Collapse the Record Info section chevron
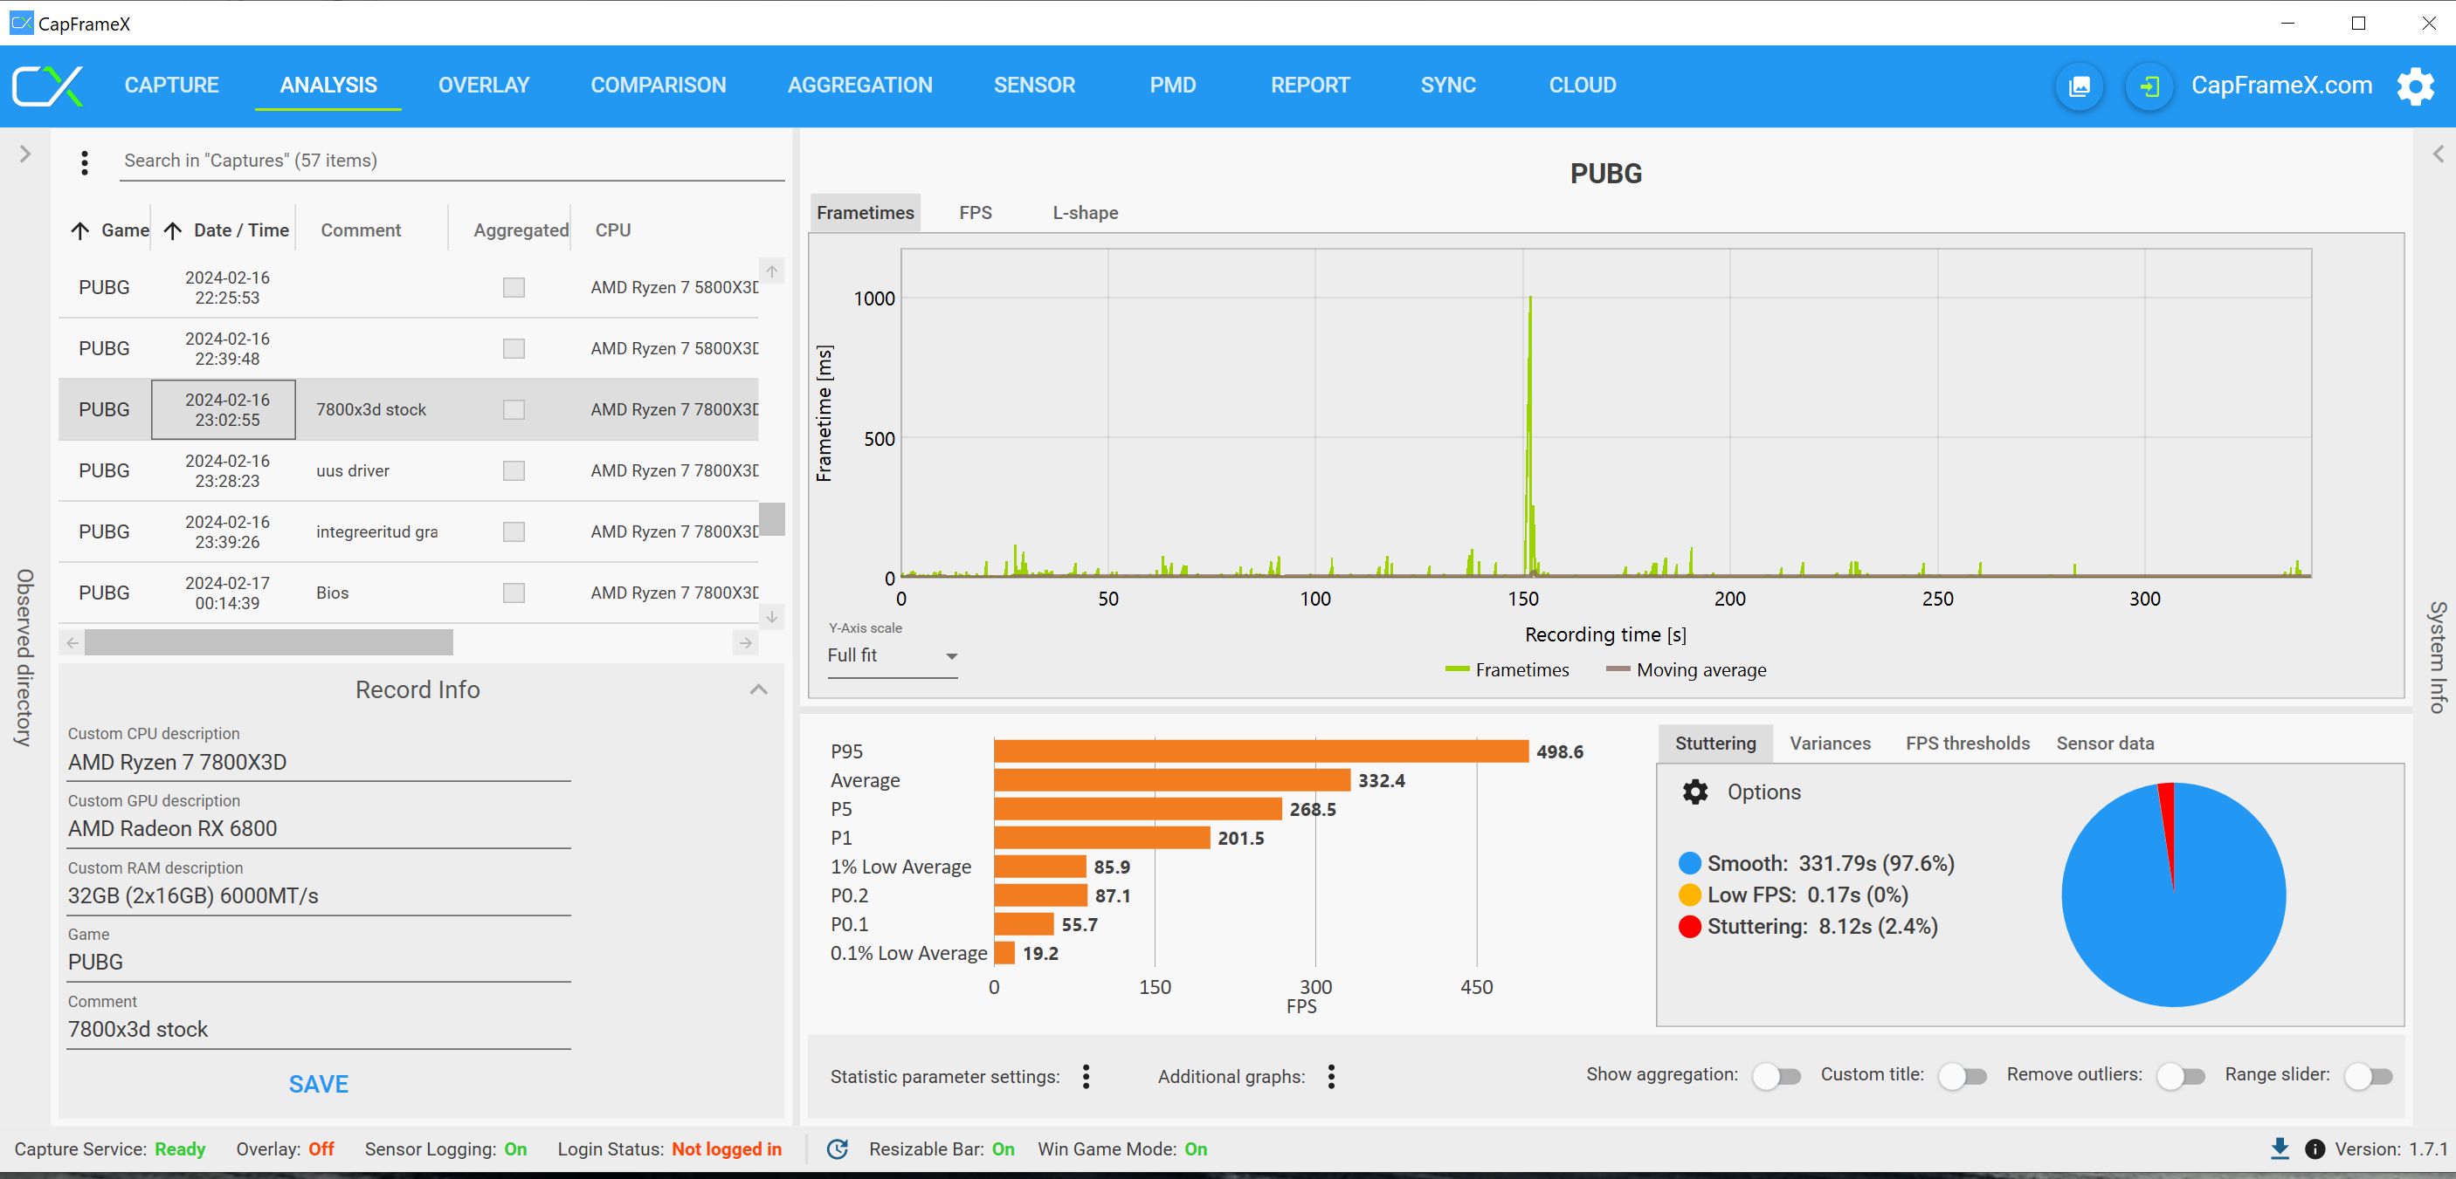This screenshot has width=2456, height=1179. [759, 689]
